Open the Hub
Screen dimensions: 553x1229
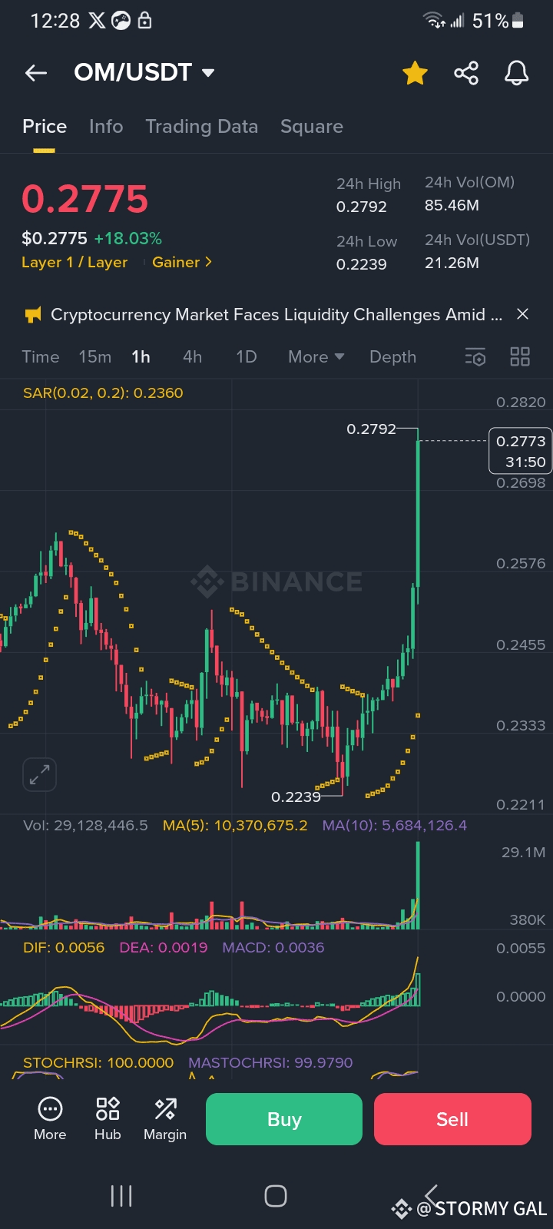pyautogui.click(x=108, y=1119)
